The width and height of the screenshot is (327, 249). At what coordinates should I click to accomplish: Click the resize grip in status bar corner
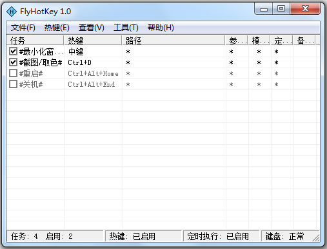316,238
